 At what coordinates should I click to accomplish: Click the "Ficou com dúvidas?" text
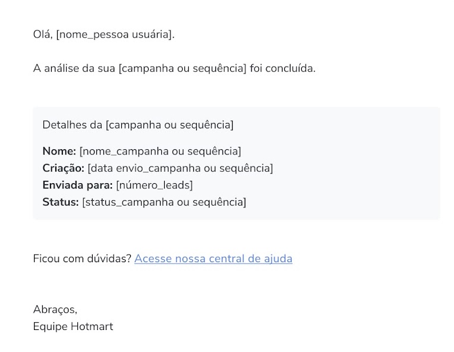(x=82, y=259)
